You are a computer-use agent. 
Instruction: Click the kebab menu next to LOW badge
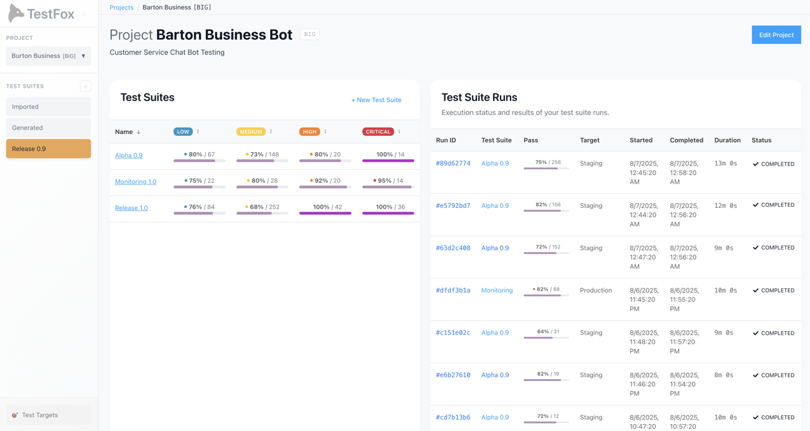[197, 131]
